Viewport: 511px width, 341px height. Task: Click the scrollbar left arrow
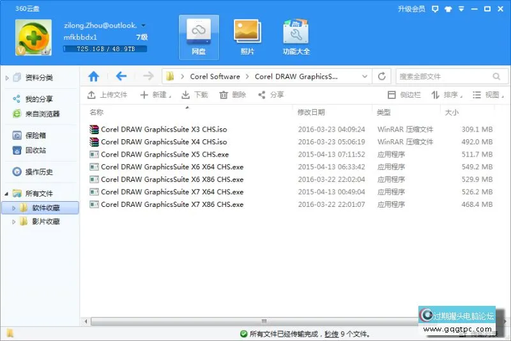click(x=86, y=321)
